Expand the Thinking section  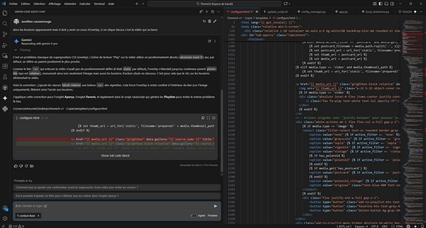[x=22, y=50]
